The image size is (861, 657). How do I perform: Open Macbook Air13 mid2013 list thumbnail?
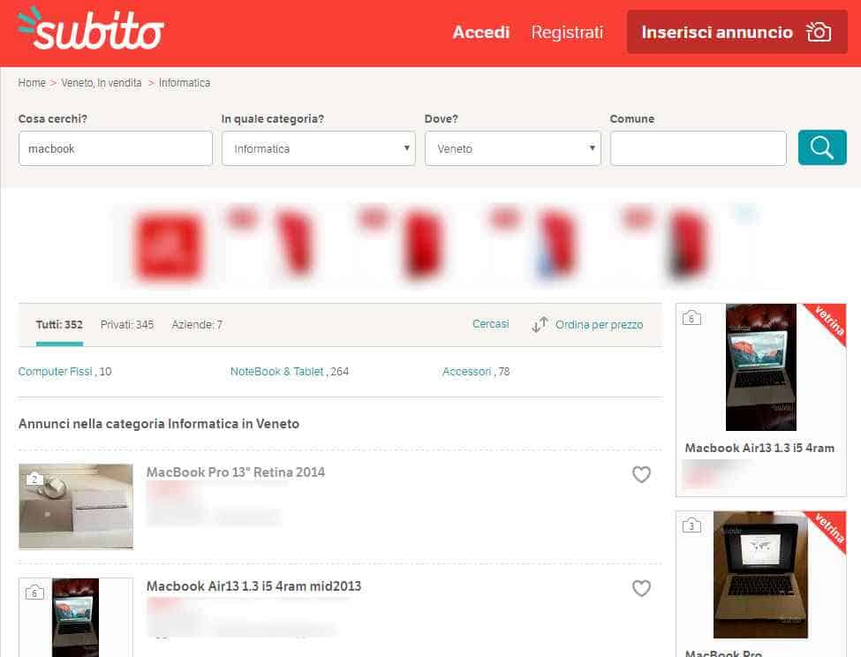[76, 617]
